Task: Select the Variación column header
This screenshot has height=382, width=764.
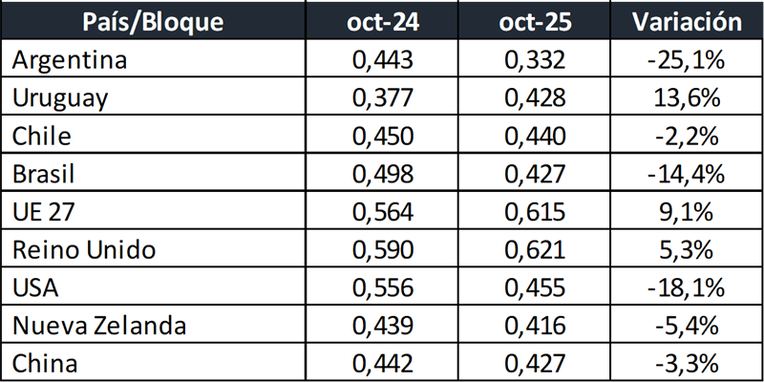Action: coord(685,21)
